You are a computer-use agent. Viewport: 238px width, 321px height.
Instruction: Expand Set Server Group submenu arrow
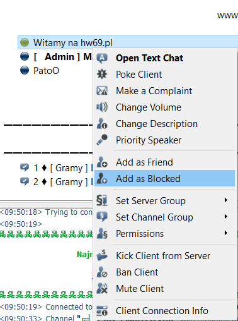pos(226,200)
